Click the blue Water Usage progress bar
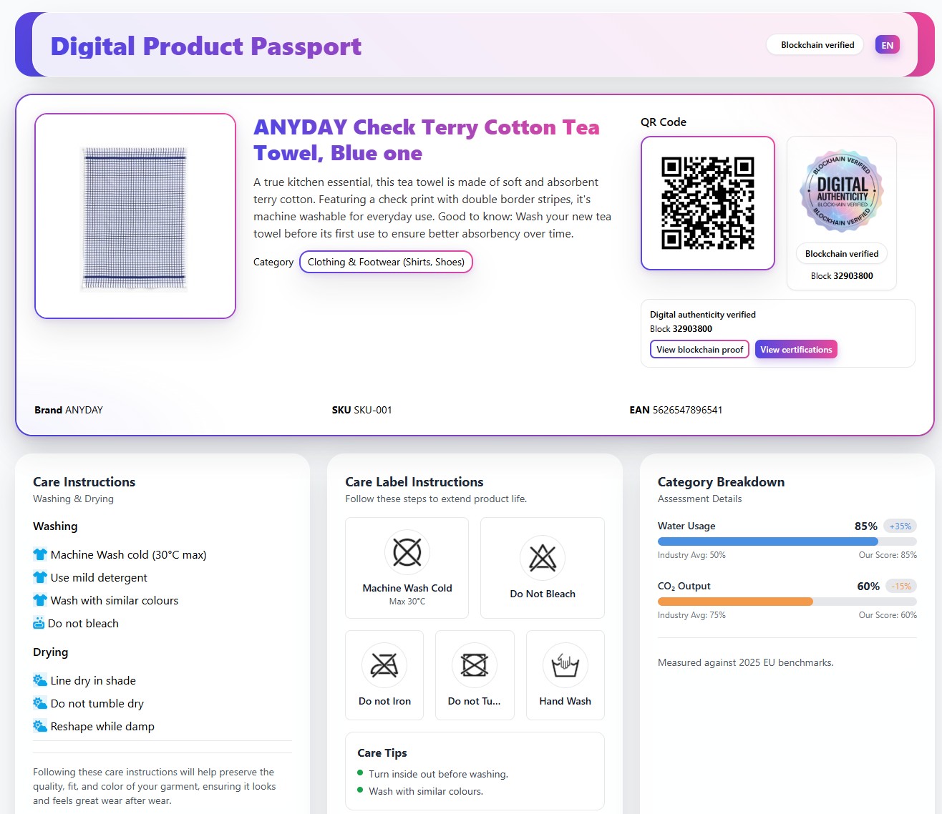This screenshot has width=942, height=814. [x=767, y=541]
